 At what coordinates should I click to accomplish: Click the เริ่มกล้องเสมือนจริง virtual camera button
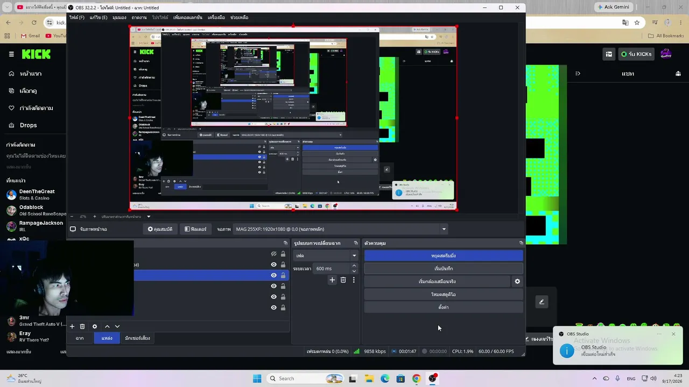[x=437, y=281]
